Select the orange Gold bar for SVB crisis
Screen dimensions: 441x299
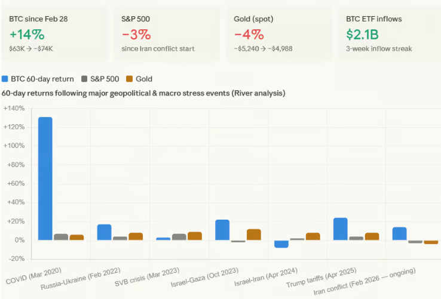tap(195, 236)
